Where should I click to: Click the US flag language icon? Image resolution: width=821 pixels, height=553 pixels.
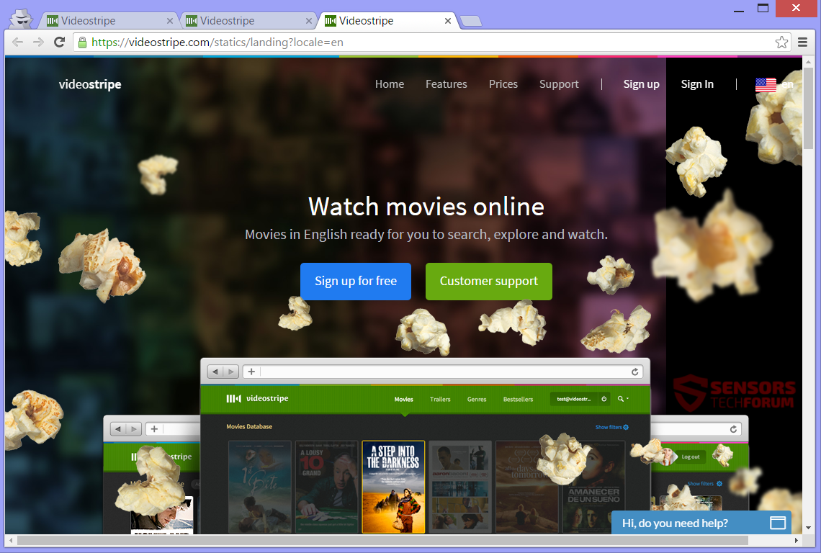point(766,84)
